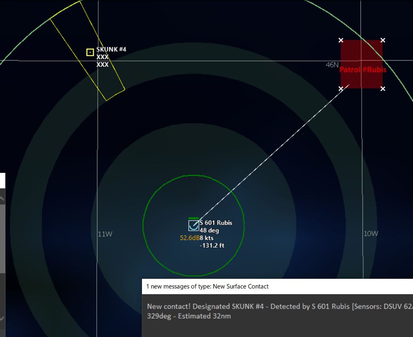Click the 8 kts speed readout
This screenshot has width=413, height=337.
pyautogui.click(x=206, y=238)
